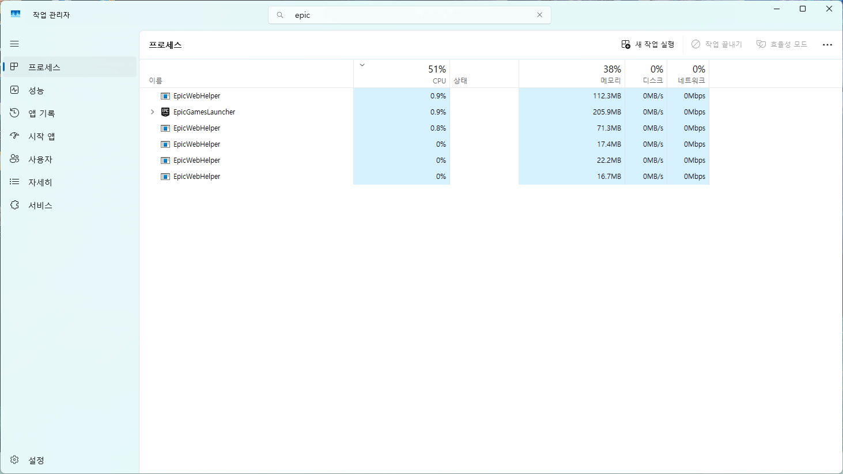Click 효율성 모드 button

[782, 44]
